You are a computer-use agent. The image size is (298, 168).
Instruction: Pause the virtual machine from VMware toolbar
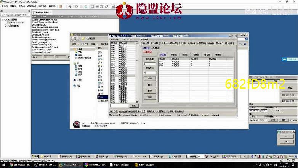61,6
